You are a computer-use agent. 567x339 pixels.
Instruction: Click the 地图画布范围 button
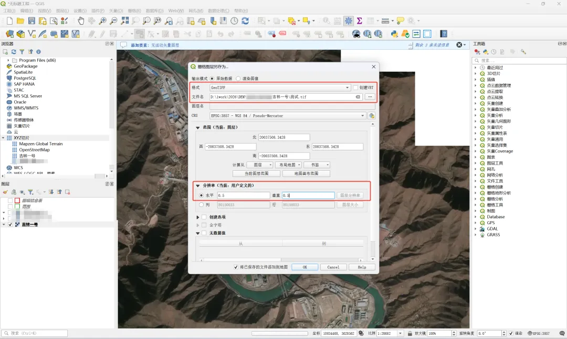(306, 173)
